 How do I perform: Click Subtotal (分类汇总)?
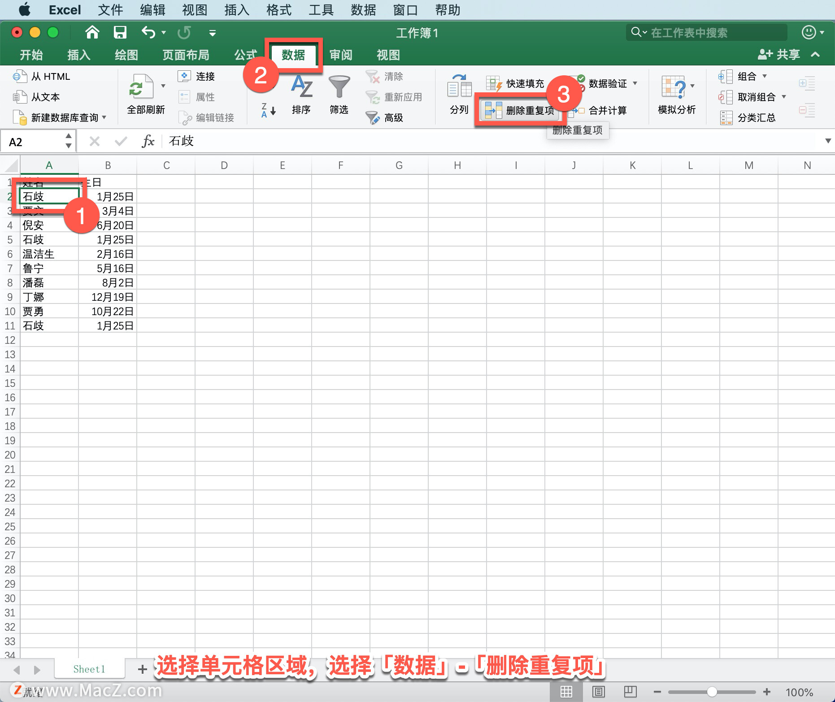(x=747, y=117)
